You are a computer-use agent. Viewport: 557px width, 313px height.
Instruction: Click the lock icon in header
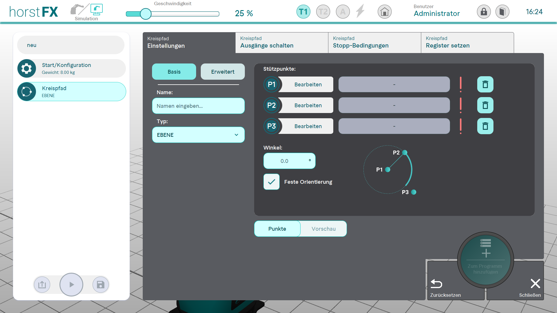[484, 12]
